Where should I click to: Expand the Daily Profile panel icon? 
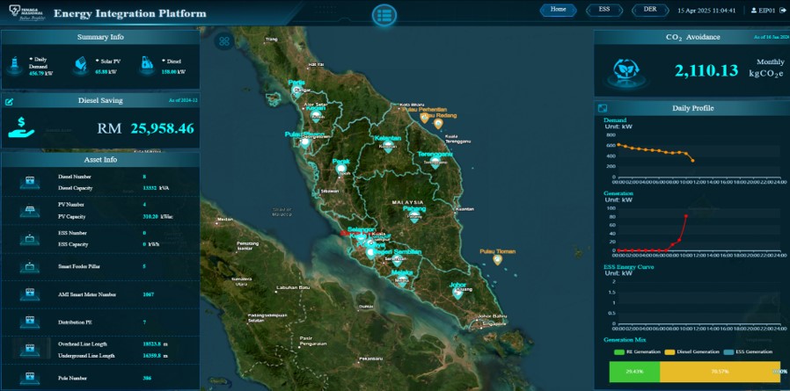(603, 108)
